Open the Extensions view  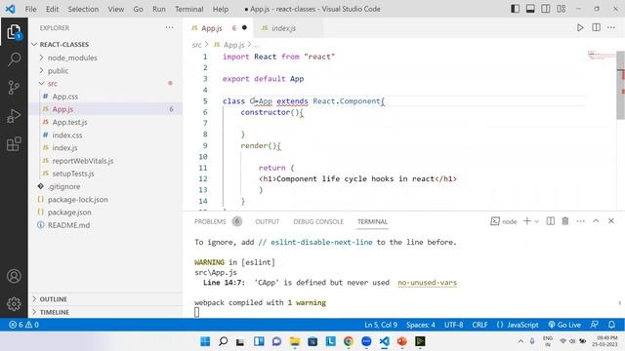pyautogui.click(x=14, y=144)
